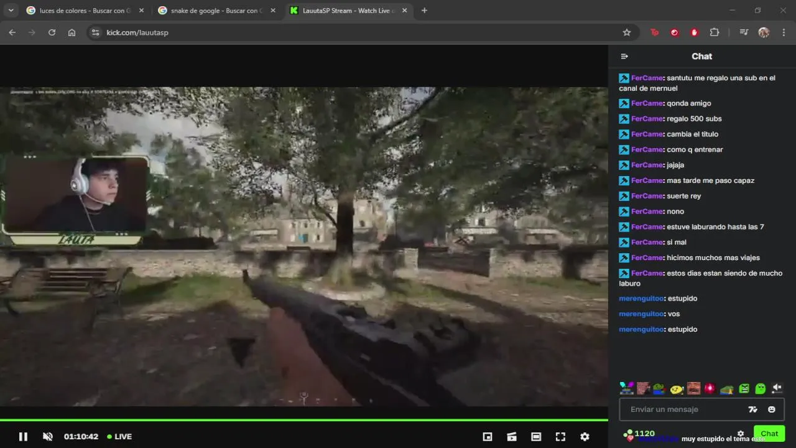Click stream timestamp 01:10:42
Screen dimensions: 796x448
81,437
